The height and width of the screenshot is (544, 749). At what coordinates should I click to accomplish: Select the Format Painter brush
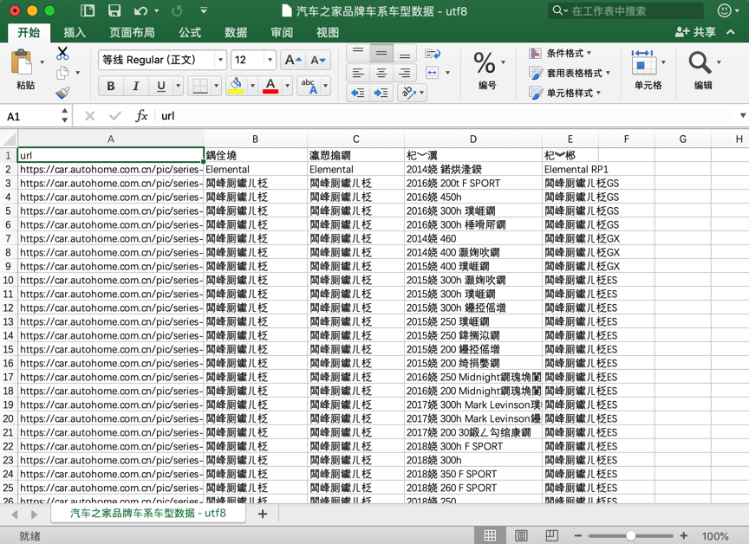click(62, 92)
